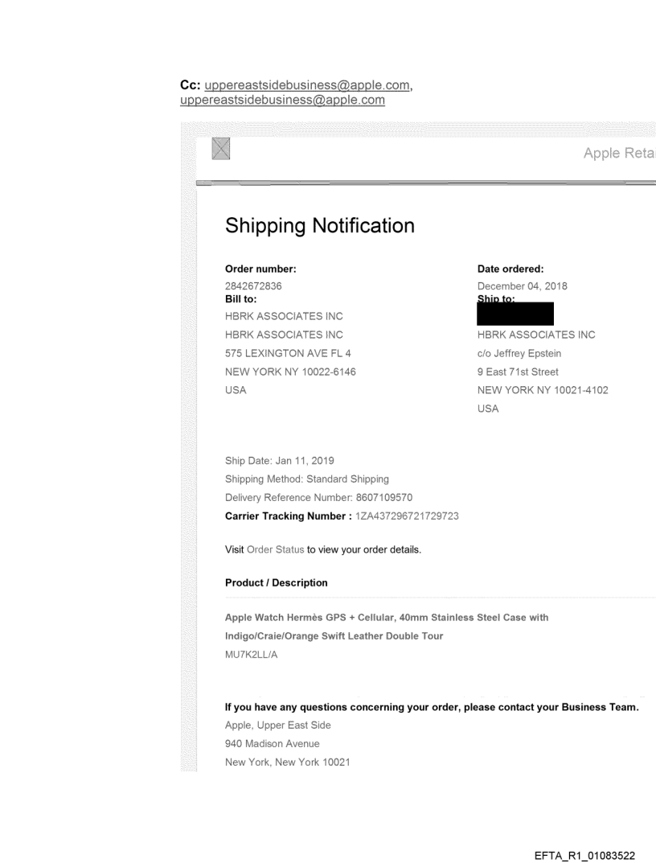The height and width of the screenshot is (863, 656).
Task: Select the order number 2842672836
Action: [253, 286]
